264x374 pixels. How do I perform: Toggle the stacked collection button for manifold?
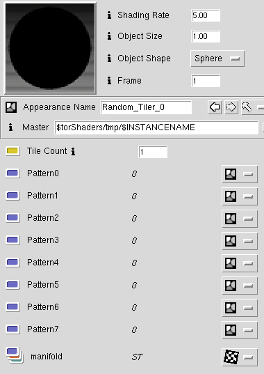15,355
